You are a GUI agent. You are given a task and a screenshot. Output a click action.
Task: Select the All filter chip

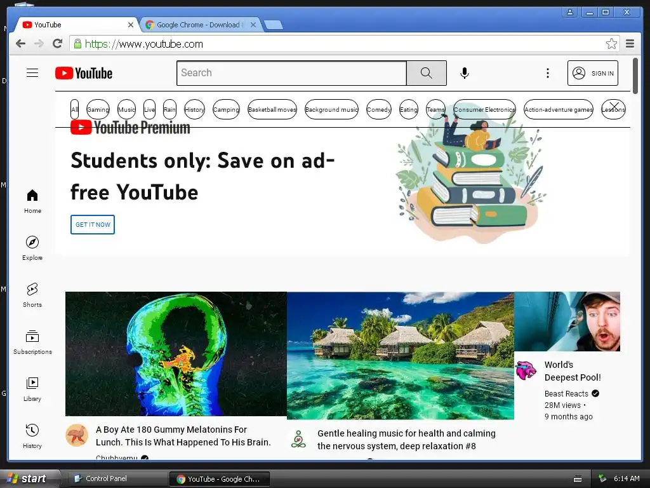click(x=75, y=109)
